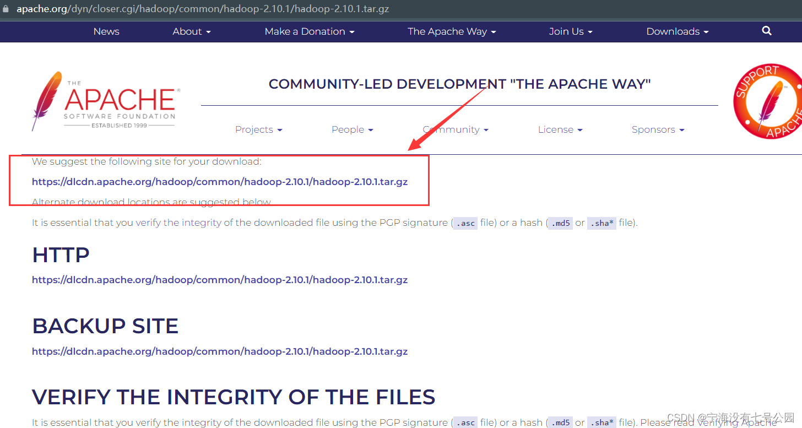This screenshot has height=428, width=802.
Task: Click the BACKUP SITE heading
Action: [105, 326]
